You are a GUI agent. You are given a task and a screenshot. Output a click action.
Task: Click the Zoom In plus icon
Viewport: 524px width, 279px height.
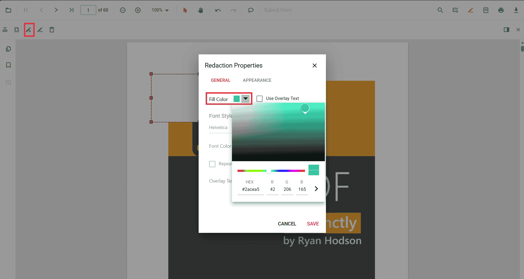click(138, 10)
